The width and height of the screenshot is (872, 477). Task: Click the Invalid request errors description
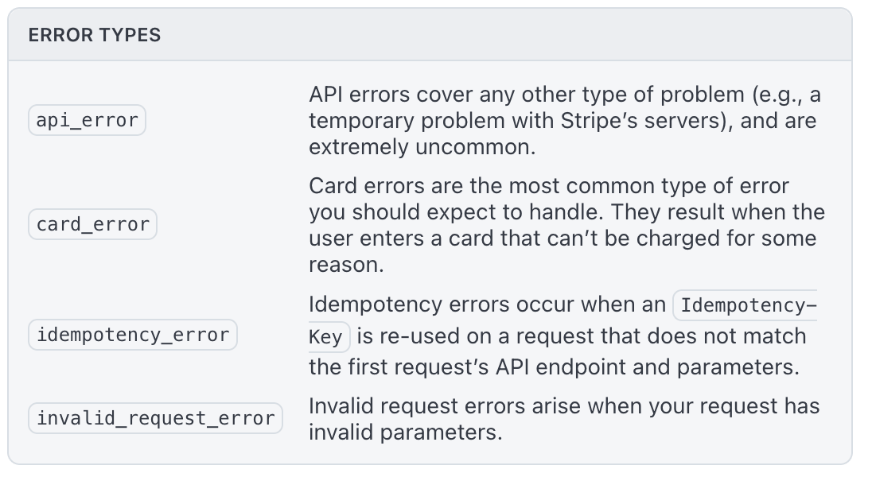pyautogui.click(x=564, y=419)
